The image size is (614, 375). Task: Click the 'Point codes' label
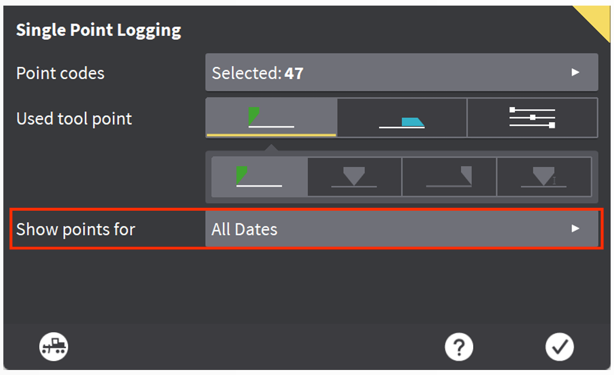pyautogui.click(x=60, y=73)
